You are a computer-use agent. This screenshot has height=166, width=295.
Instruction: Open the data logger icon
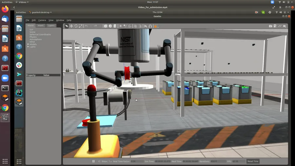(x=275, y=26)
